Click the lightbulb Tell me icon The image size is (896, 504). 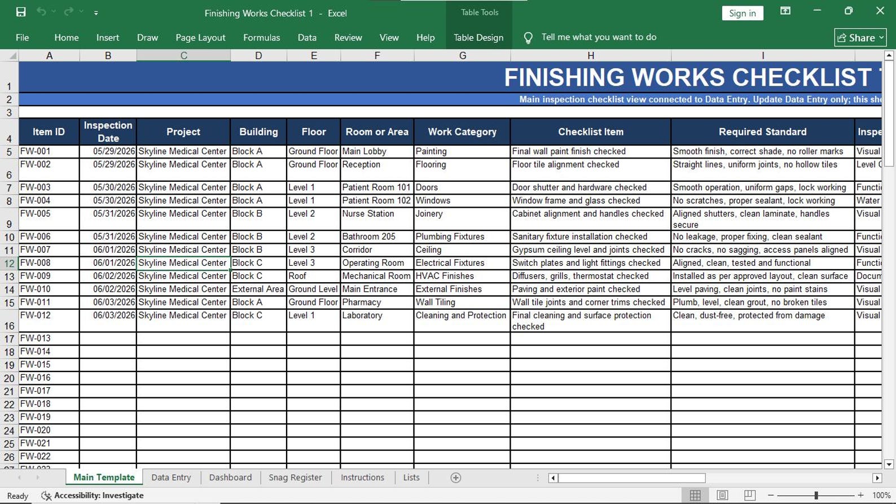528,38
